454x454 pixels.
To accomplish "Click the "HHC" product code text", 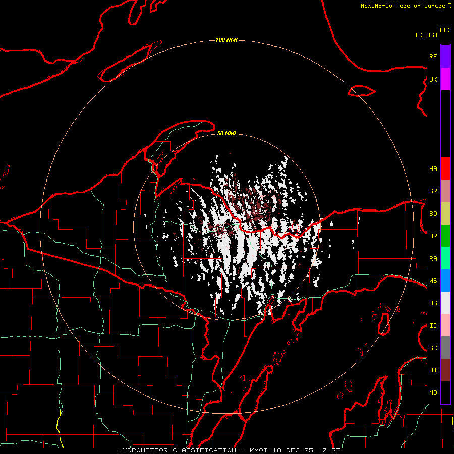I will pyautogui.click(x=443, y=30).
